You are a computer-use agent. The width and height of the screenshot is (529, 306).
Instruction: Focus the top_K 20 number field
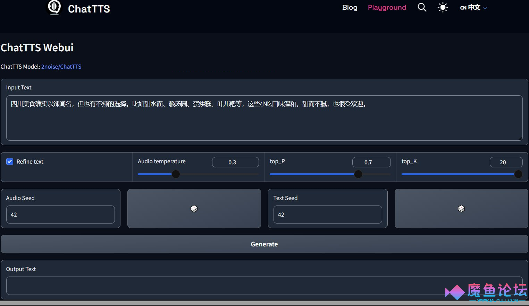coord(506,162)
